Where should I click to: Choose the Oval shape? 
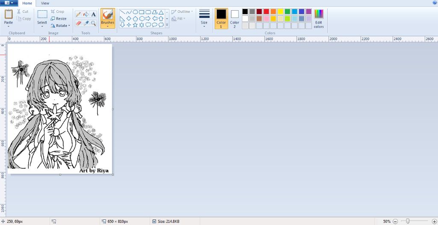tap(135, 12)
